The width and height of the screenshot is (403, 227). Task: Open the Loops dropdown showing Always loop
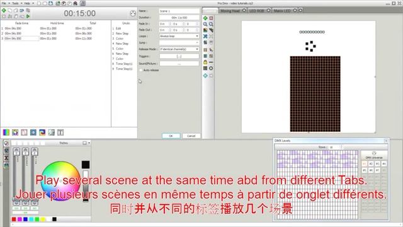click(x=179, y=37)
